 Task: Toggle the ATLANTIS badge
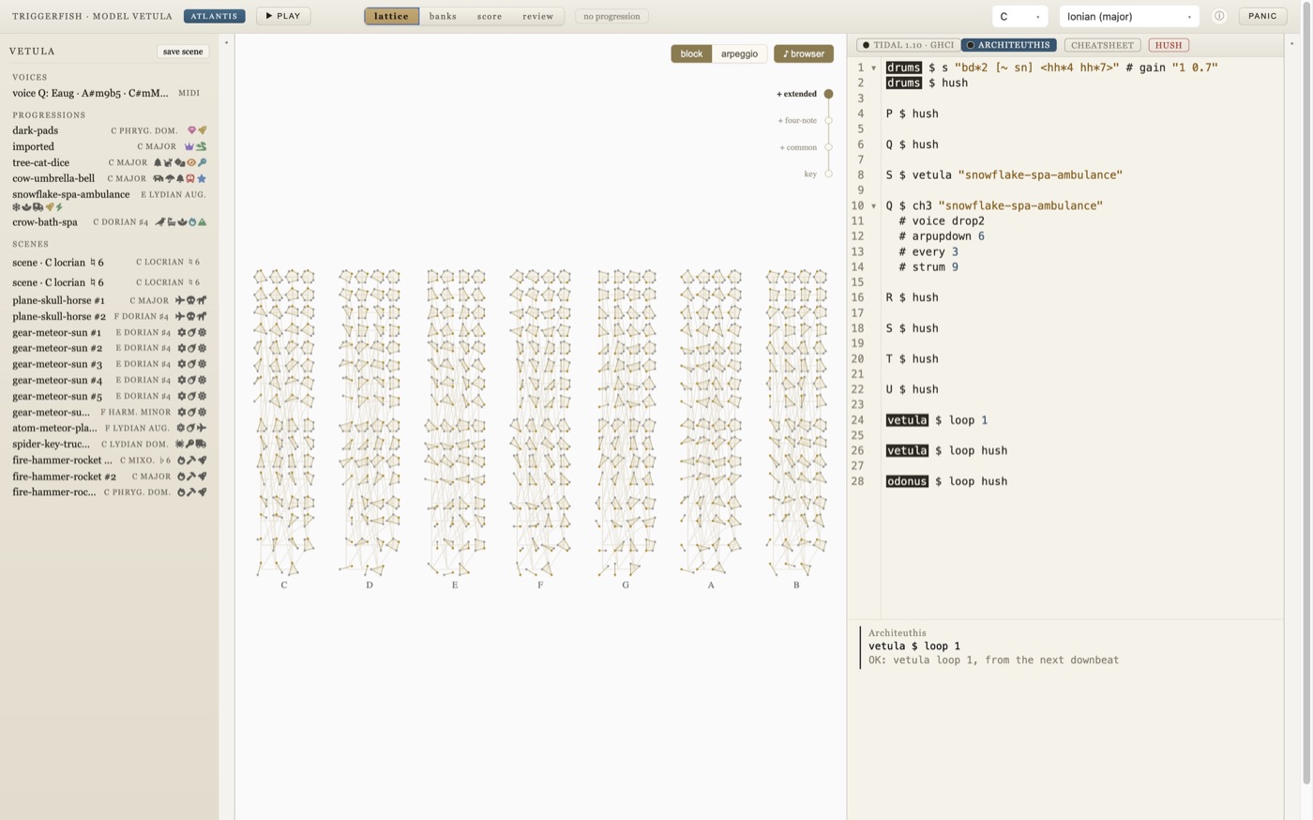pyautogui.click(x=215, y=16)
